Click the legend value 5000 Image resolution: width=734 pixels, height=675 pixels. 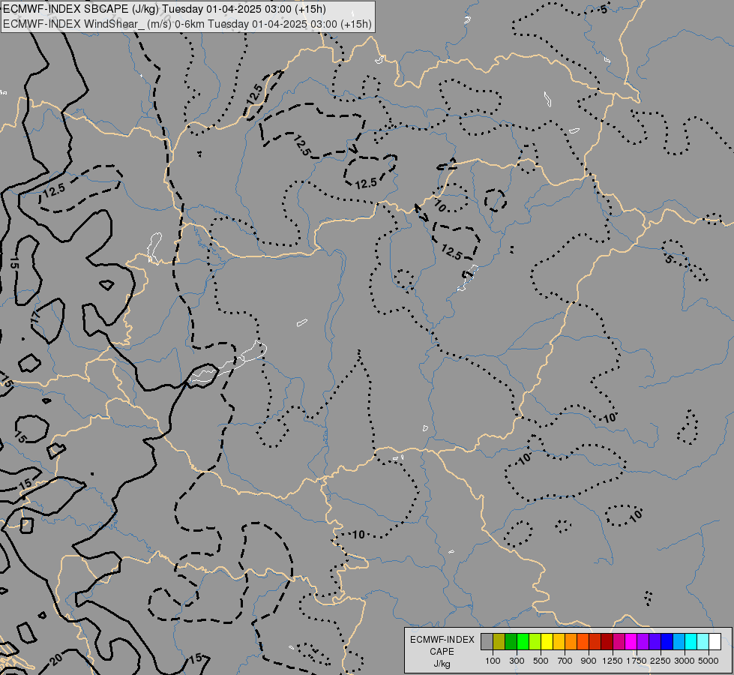[709, 661]
